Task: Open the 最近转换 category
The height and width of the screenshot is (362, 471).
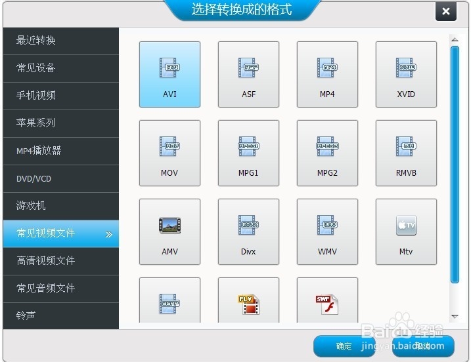Action: [x=61, y=41]
